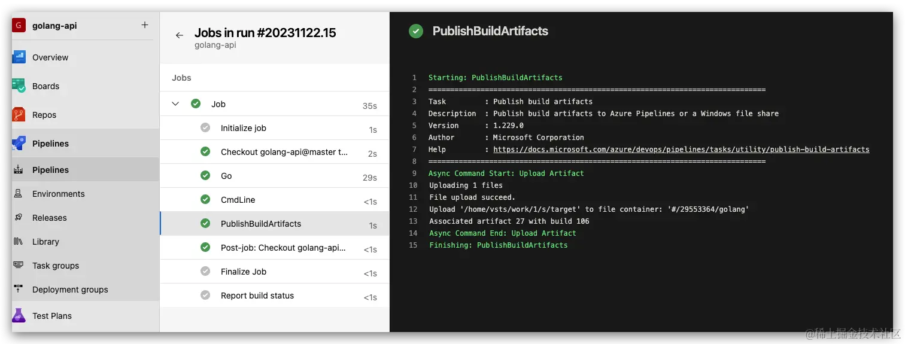
Task: Click the Releases rocket icon
Action: coord(19,218)
